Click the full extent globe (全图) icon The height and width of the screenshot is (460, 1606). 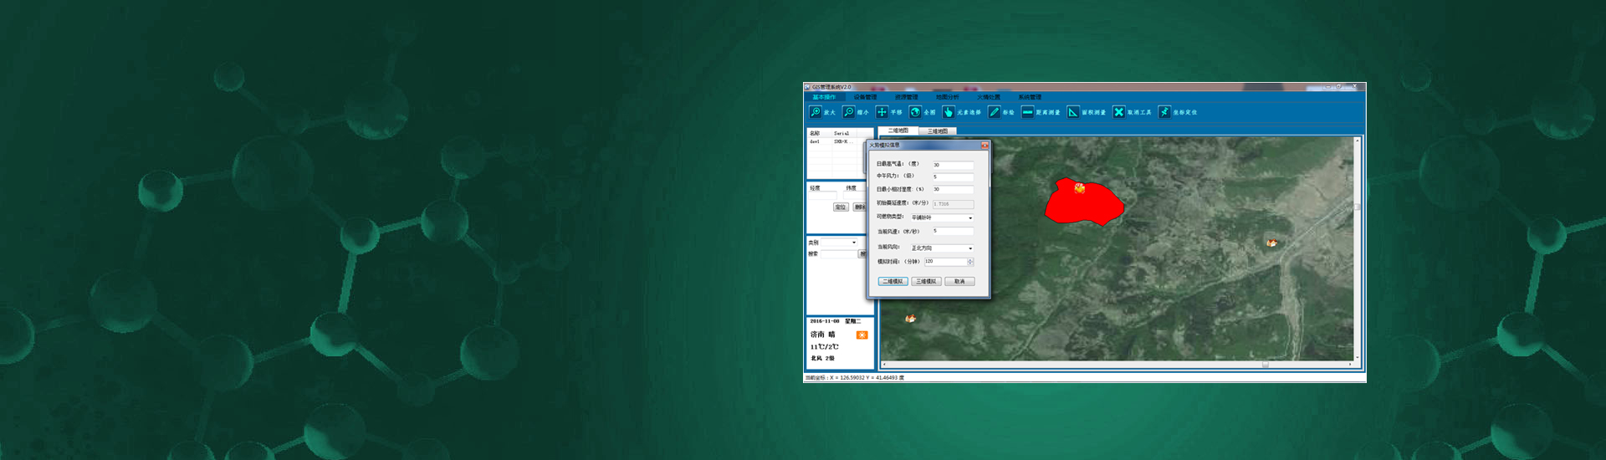915,112
